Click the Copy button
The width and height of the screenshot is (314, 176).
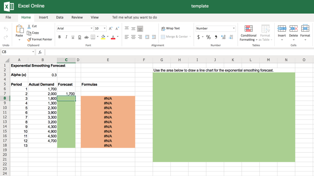pos(35,33)
